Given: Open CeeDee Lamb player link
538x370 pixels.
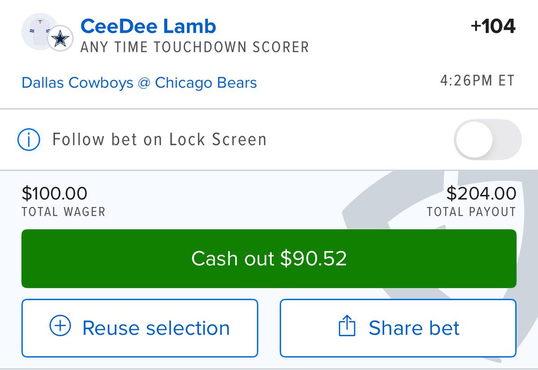Looking at the screenshot, I should click(x=148, y=27).
